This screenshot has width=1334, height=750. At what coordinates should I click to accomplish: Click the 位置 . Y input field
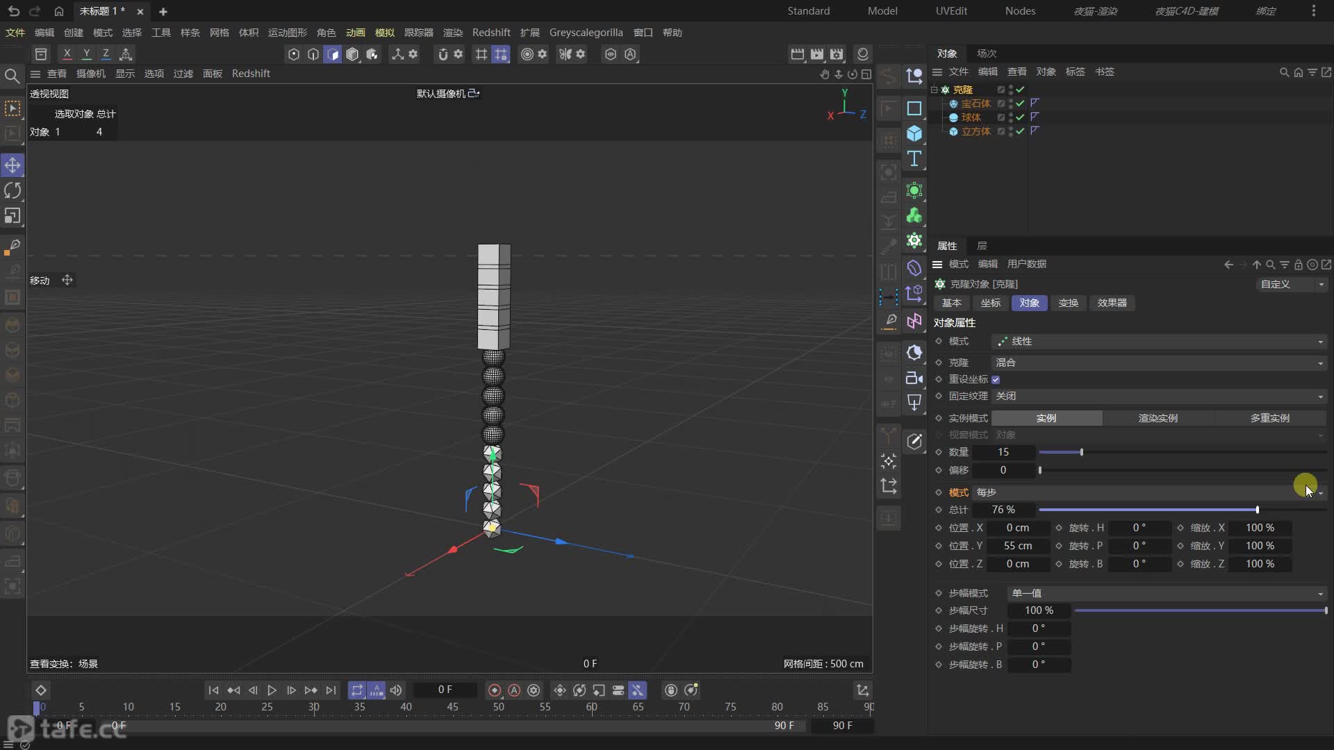coord(1018,546)
